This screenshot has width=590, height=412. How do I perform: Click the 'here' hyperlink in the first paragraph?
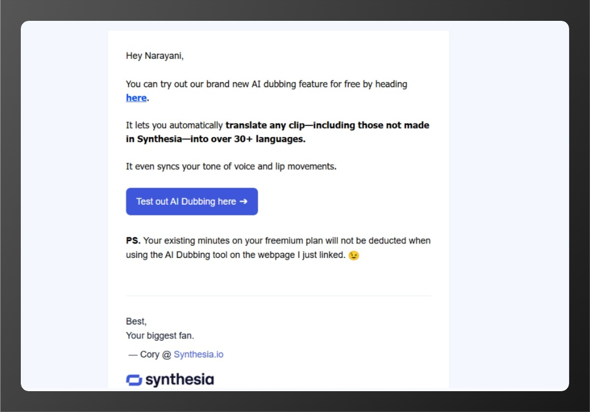(x=135, y=97)
